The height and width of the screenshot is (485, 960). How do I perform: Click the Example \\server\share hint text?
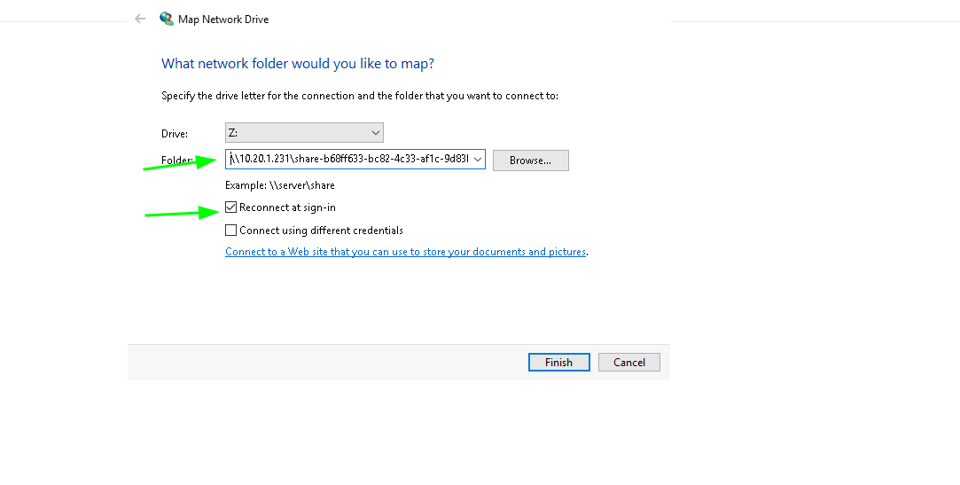280,185
